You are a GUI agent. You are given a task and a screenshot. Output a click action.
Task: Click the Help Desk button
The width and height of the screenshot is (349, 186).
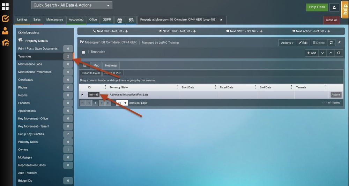(x=317, y=7)
